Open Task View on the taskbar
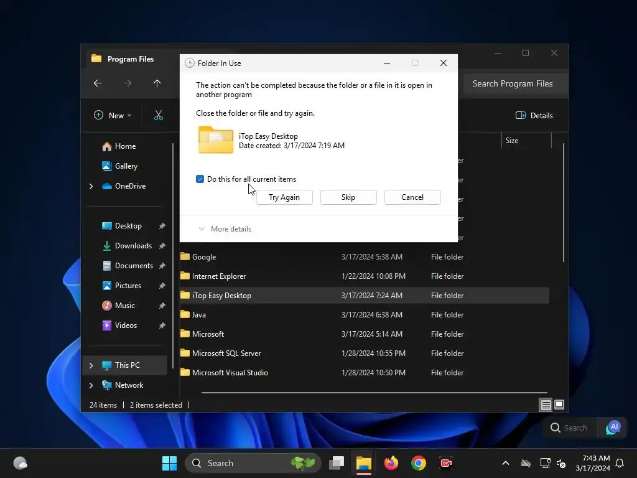This screenshot has height=478, width=637. pos(337,463)
